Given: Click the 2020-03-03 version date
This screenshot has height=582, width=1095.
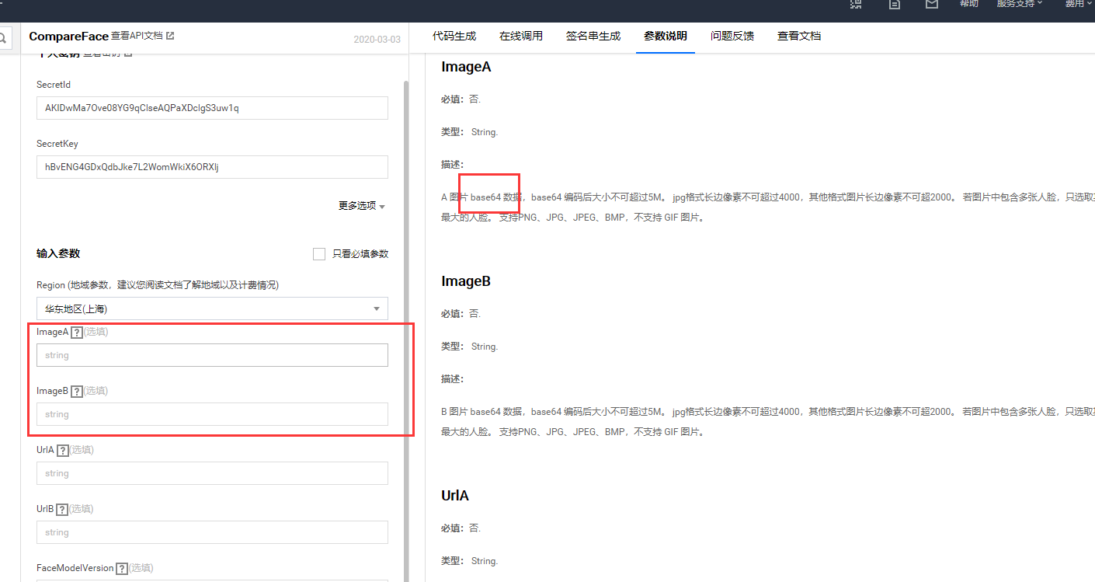Looking at the screenshot, I should click(377, 39).
